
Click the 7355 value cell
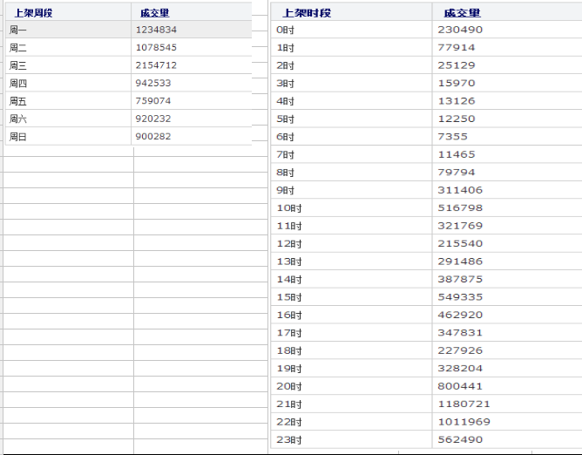453,137
